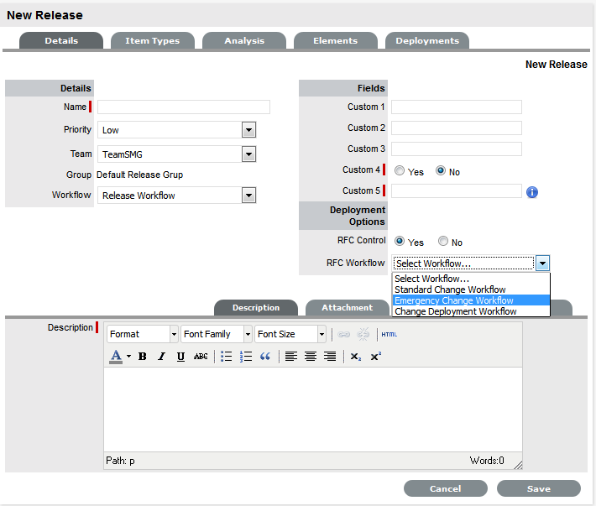596x506 pixels.
Task: Insert a blockquote
Action: coord(265,357)
